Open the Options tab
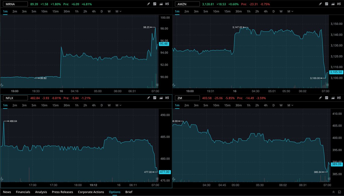 tap(115, 192)
